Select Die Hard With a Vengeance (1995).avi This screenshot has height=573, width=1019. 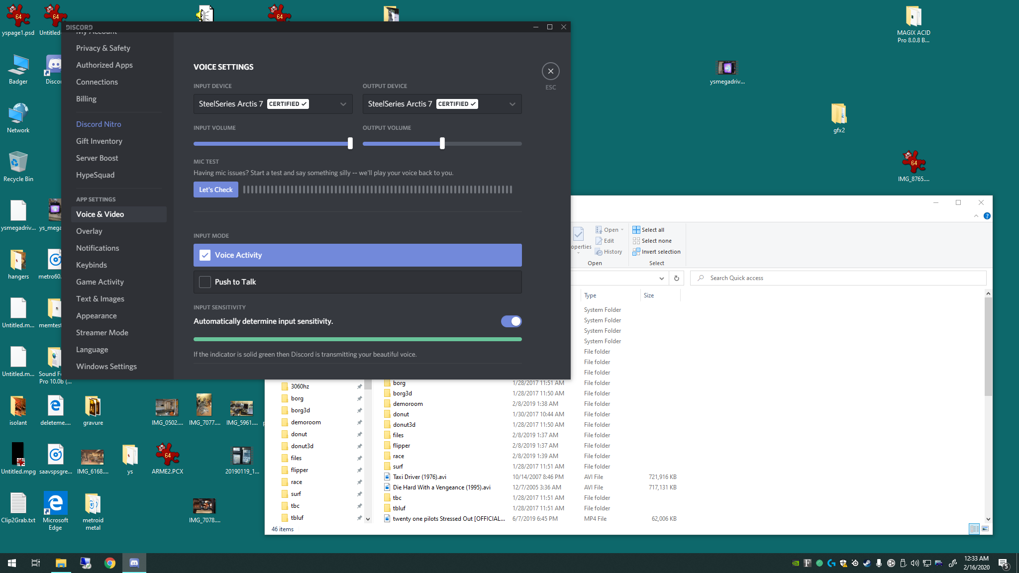pyautogui.click(x=441, y=487)
